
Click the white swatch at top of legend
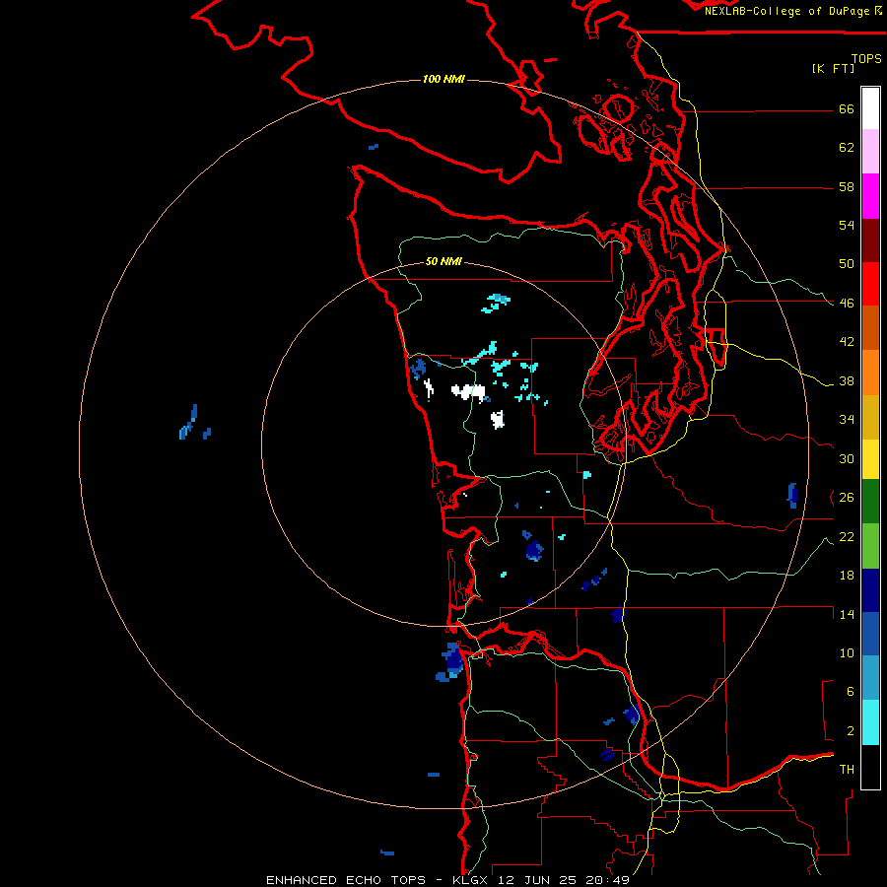click(870, 108)
